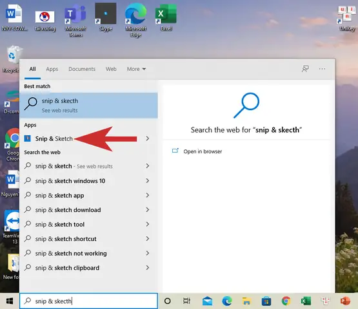Open PowerPoint from taskbar
The height and width of the screenshot is (309, 358).
pos(345,301)
